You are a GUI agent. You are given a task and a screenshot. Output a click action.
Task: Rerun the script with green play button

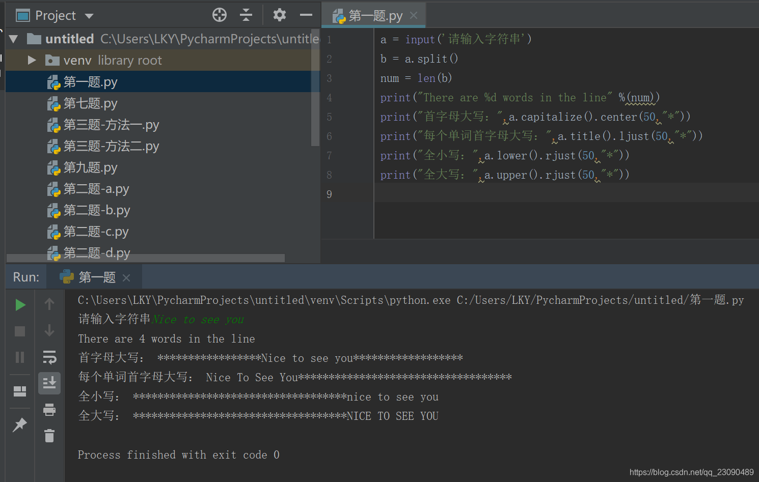click(x=20, y=305)
